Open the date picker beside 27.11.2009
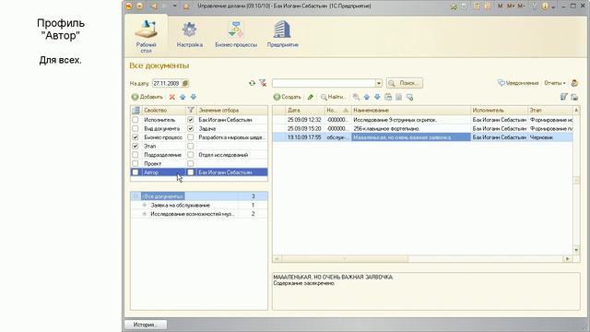 coord(185,83)
